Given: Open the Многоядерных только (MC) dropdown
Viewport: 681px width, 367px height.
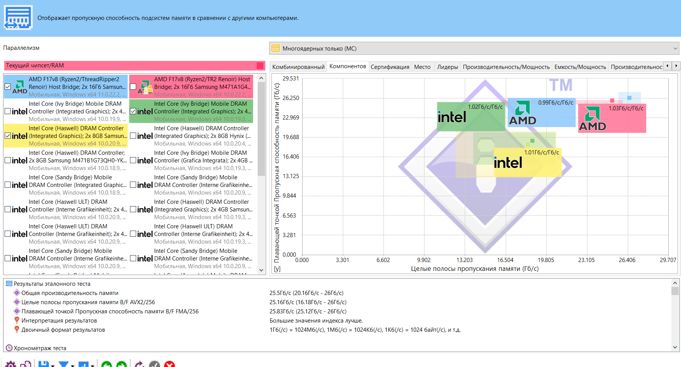Looking at the screenshot, I should tap(475, 48).
